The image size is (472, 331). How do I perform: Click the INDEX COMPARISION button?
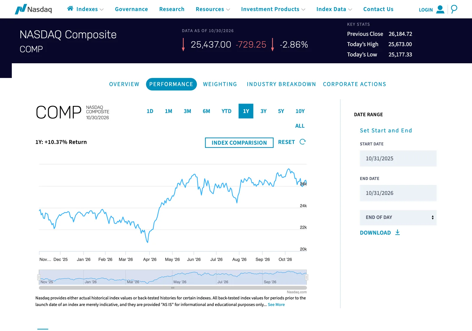(x=239, y=143)
